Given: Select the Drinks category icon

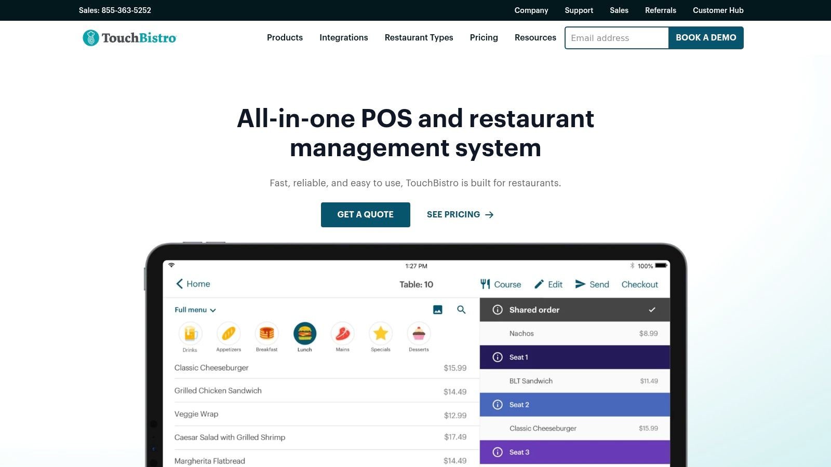Looking at the screenshot, I should tap(191, 334).
